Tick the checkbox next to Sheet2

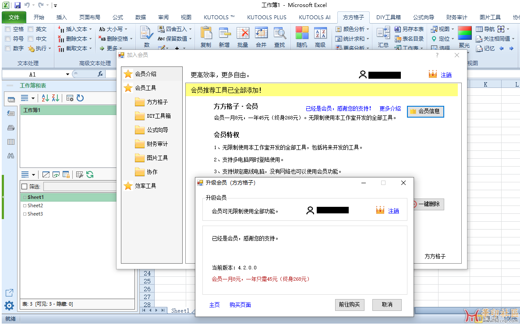click(x=25, y=205)
